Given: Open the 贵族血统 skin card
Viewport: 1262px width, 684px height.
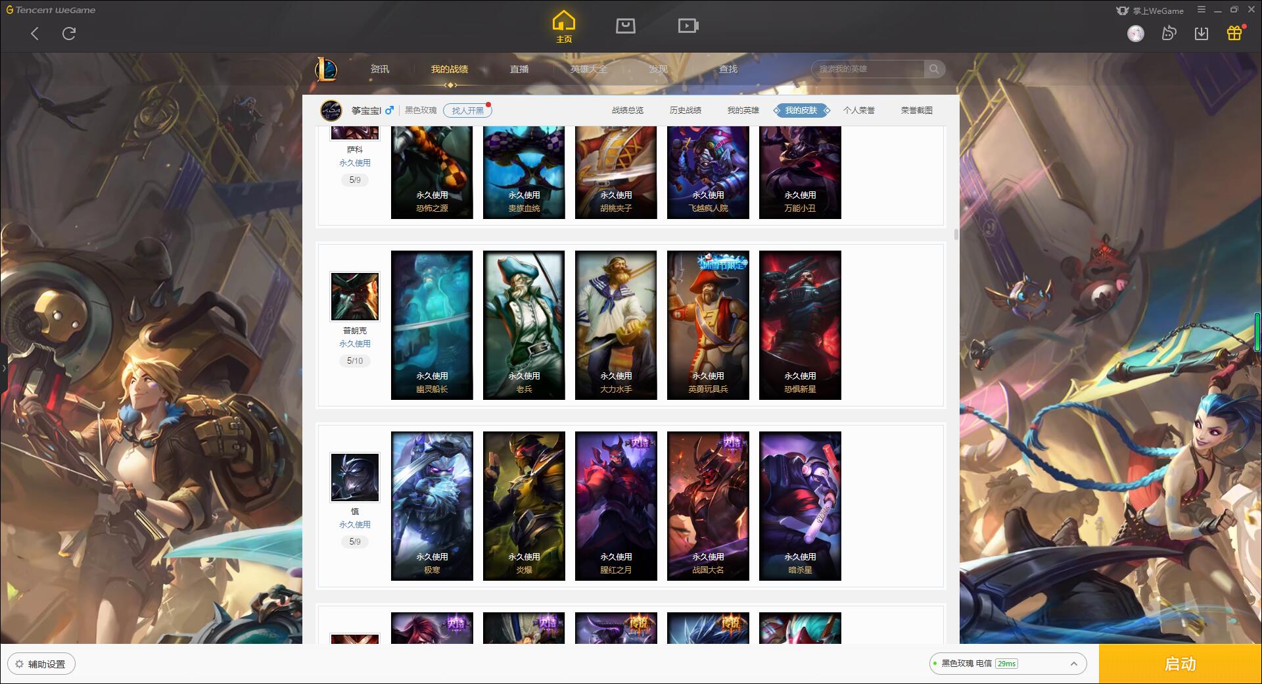Looking at the screenshot, I should coord(524,172).
